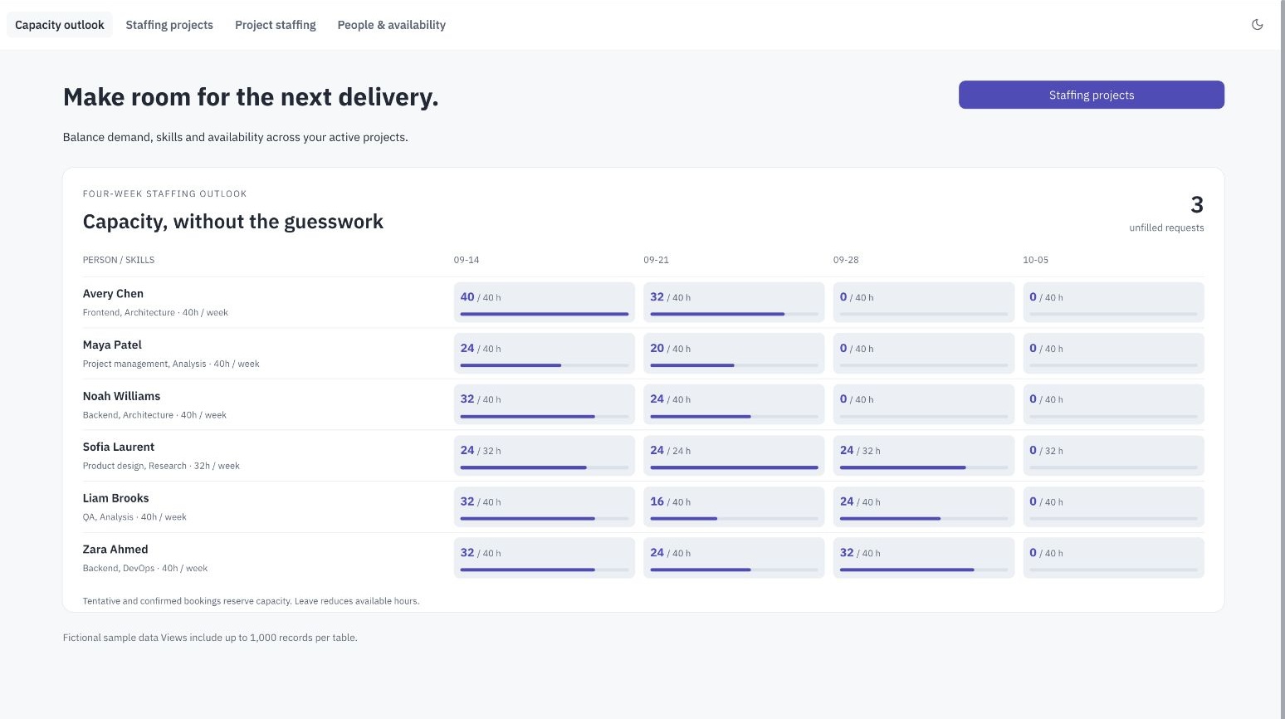Click Zara Ahmed's 09-28 32 / 40 h cell
Image resolution: width=1285 pixels, height=719 pixels.
(x=924, y=558)
